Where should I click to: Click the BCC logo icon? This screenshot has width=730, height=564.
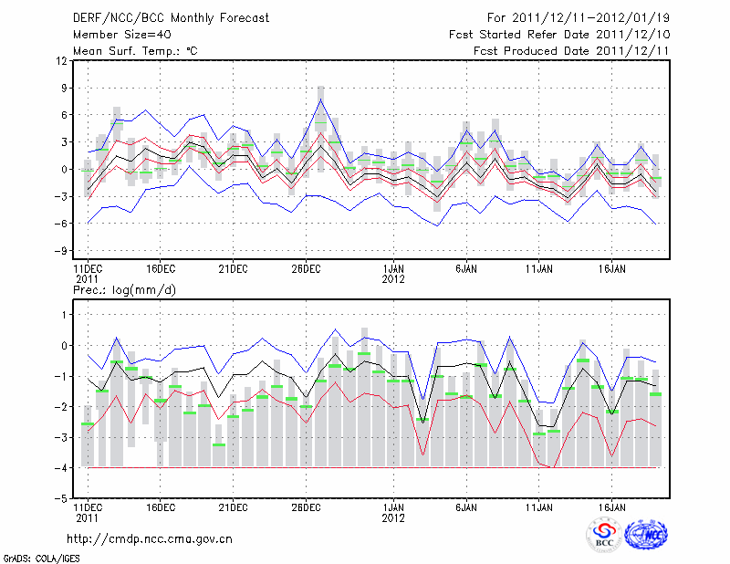[603, 535]
